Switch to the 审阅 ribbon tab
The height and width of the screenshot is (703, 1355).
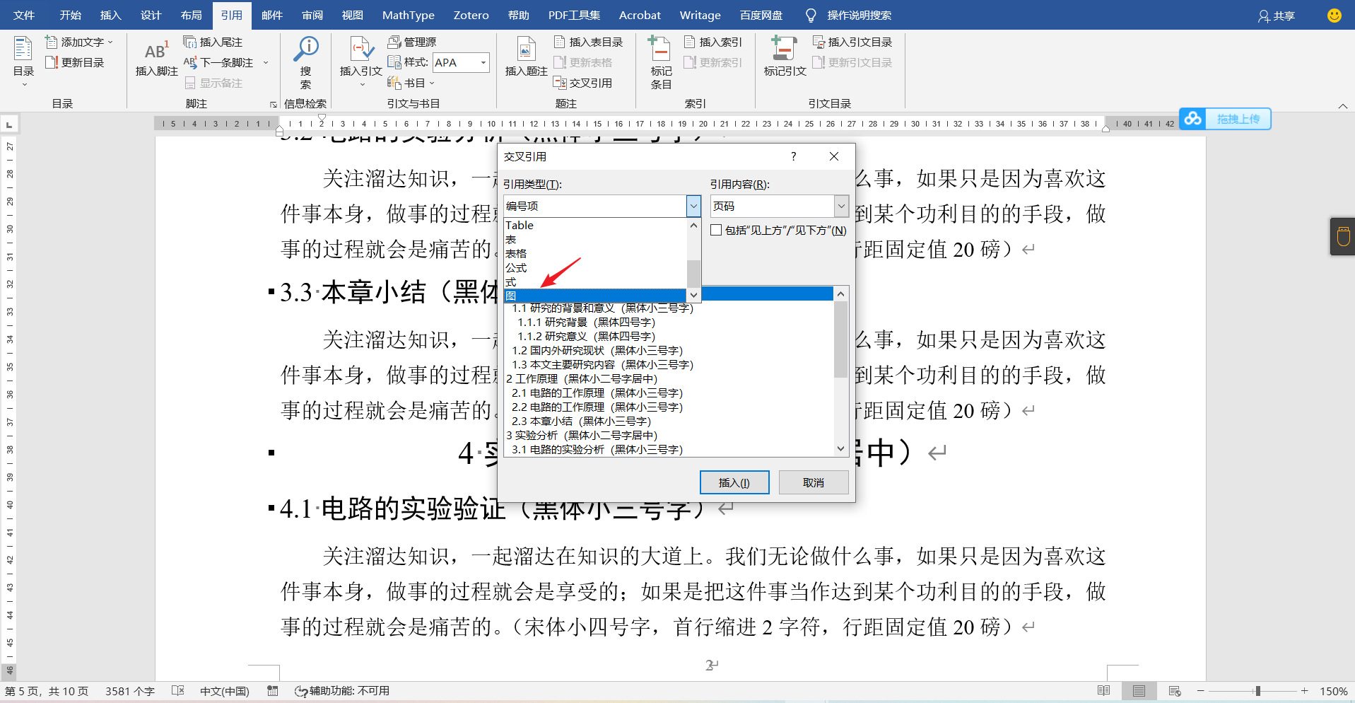(312, 15)
